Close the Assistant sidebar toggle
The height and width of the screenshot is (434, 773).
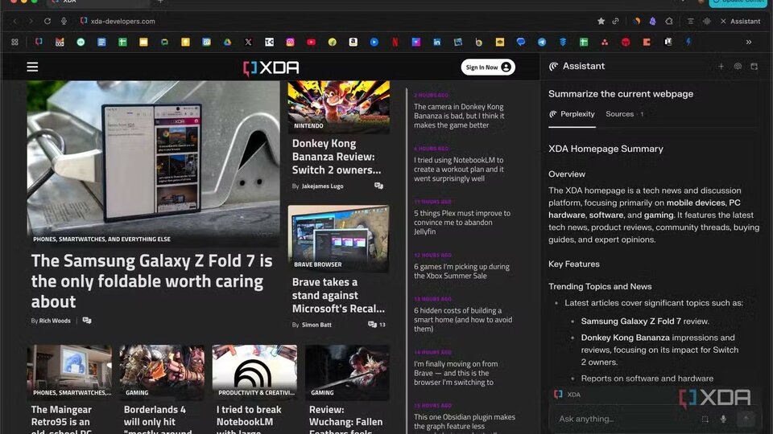tap(741, 21)
